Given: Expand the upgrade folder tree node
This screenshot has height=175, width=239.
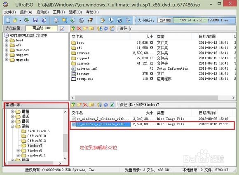Looking at the screenshot, I should [x=7, y=60].
